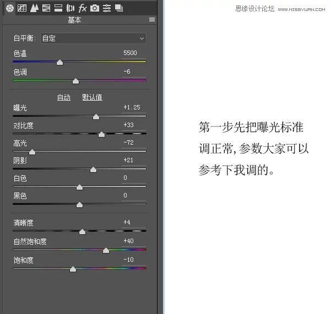This screenshot has height=314, width=331.
Task: Click the 黑色 value field 0
Action: coord(134,195)
